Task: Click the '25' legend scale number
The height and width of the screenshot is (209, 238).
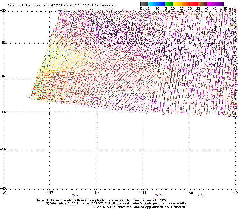Action: click(181, 9)
